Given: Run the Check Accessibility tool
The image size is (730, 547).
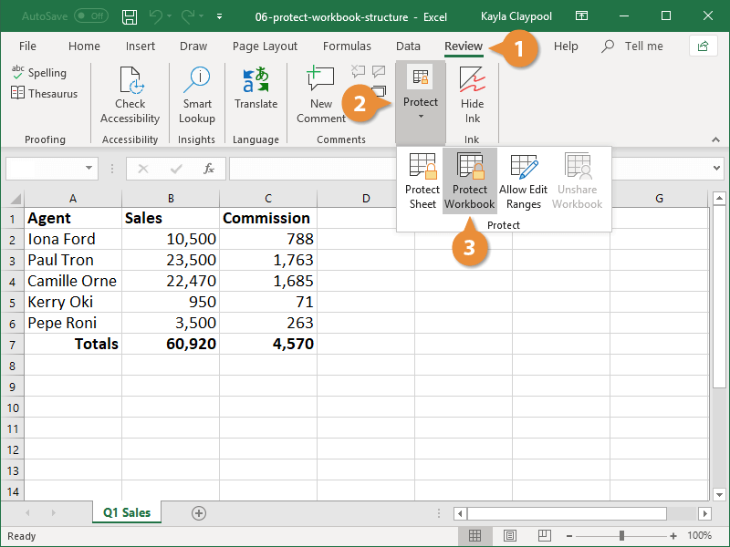Looking at the screenshot, I should [130, 96].
